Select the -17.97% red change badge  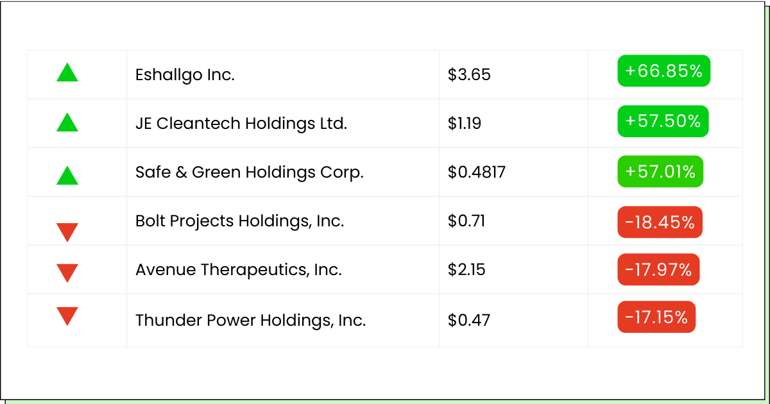(658, 270)
